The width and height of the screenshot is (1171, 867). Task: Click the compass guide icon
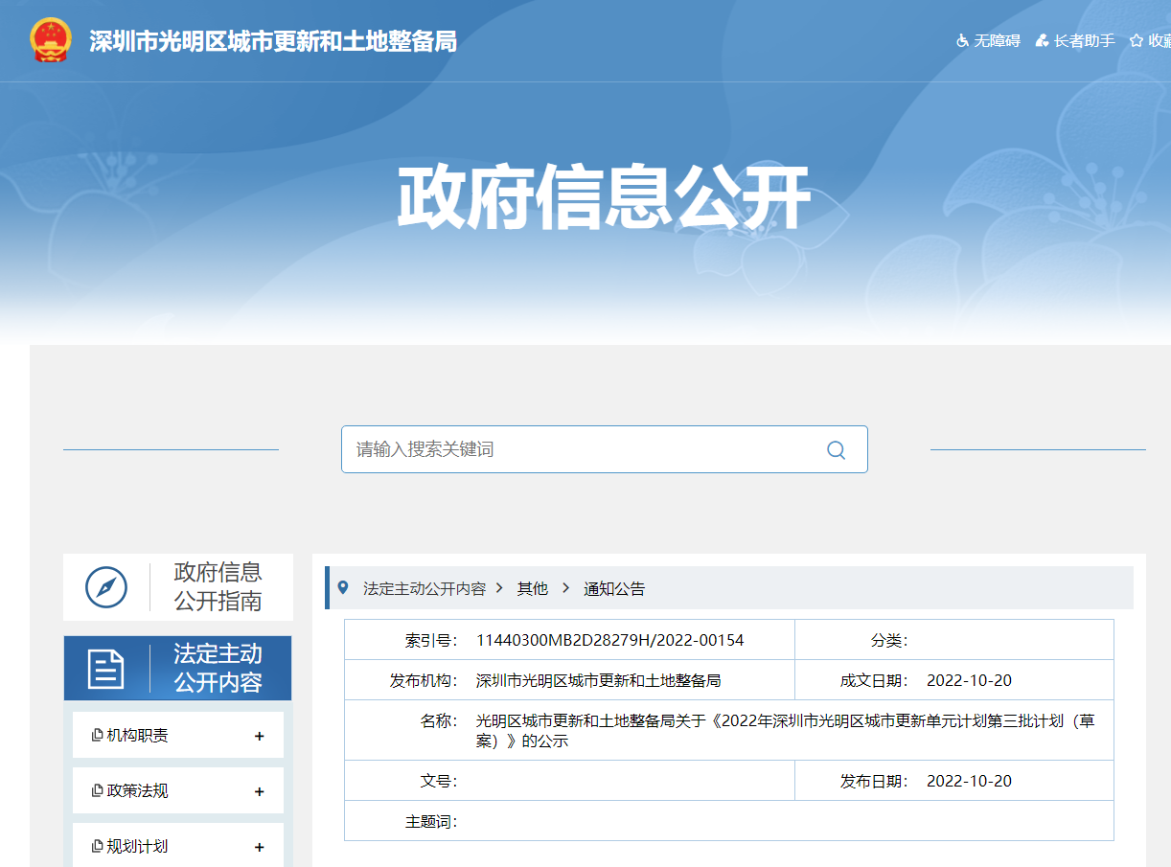106,587
